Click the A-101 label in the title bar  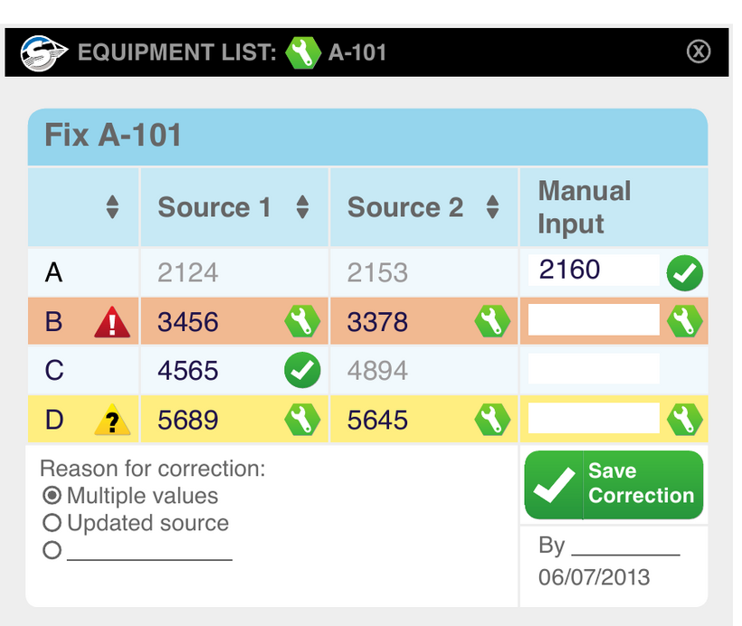pyautogui.click(x=357, y=52)
